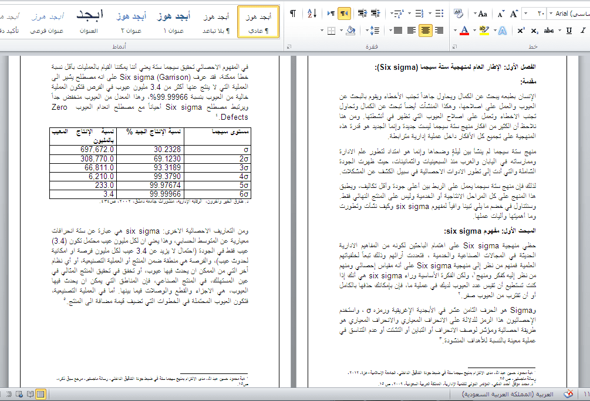
Task: Toggle the Print Layout view button
Action: [x=41, y=395]
